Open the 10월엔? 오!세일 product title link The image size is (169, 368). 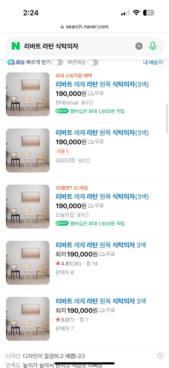point(102,197)
